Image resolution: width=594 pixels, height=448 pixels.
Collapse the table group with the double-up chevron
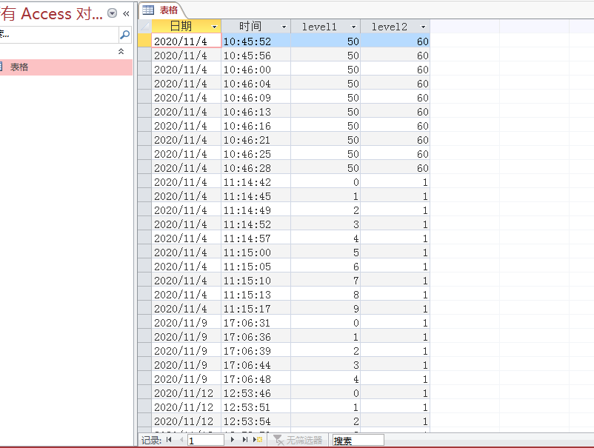click(121, 52)
